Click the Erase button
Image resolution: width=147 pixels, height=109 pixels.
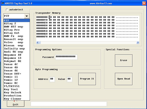tap(124, 60)
